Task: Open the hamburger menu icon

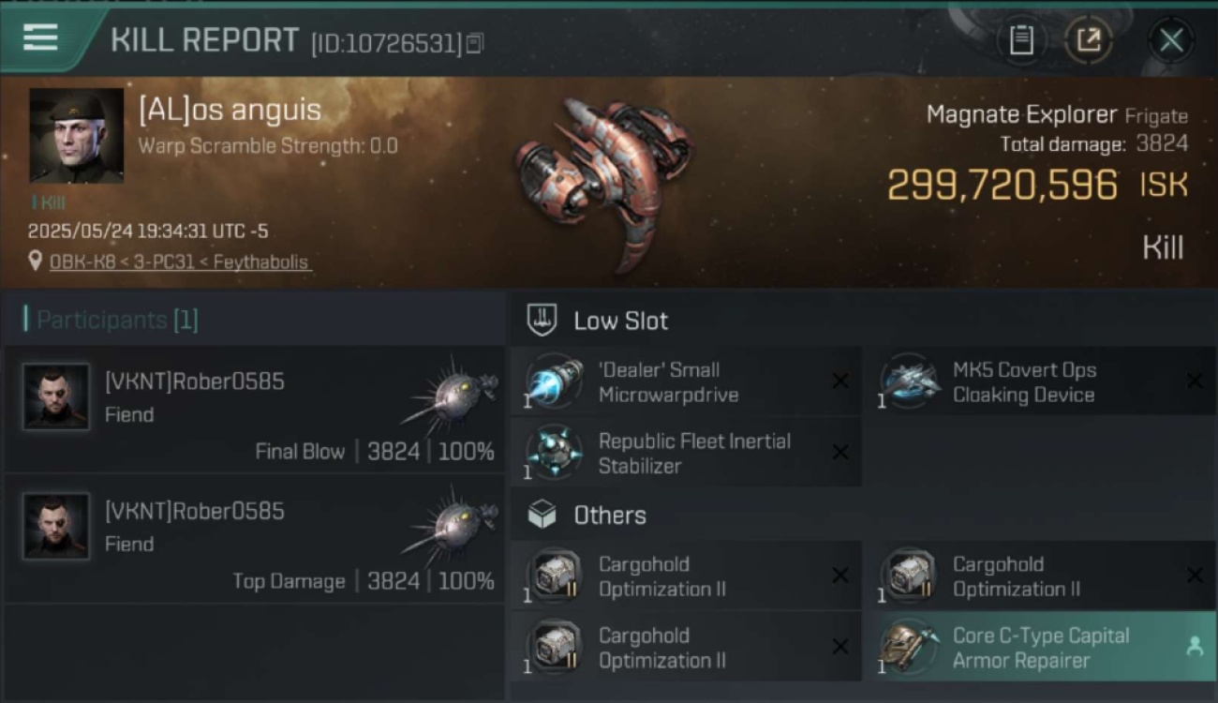Action: click(x=40, y=38)
